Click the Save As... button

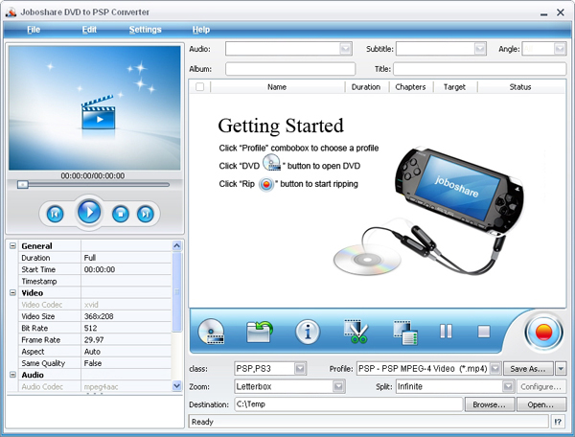528,368
